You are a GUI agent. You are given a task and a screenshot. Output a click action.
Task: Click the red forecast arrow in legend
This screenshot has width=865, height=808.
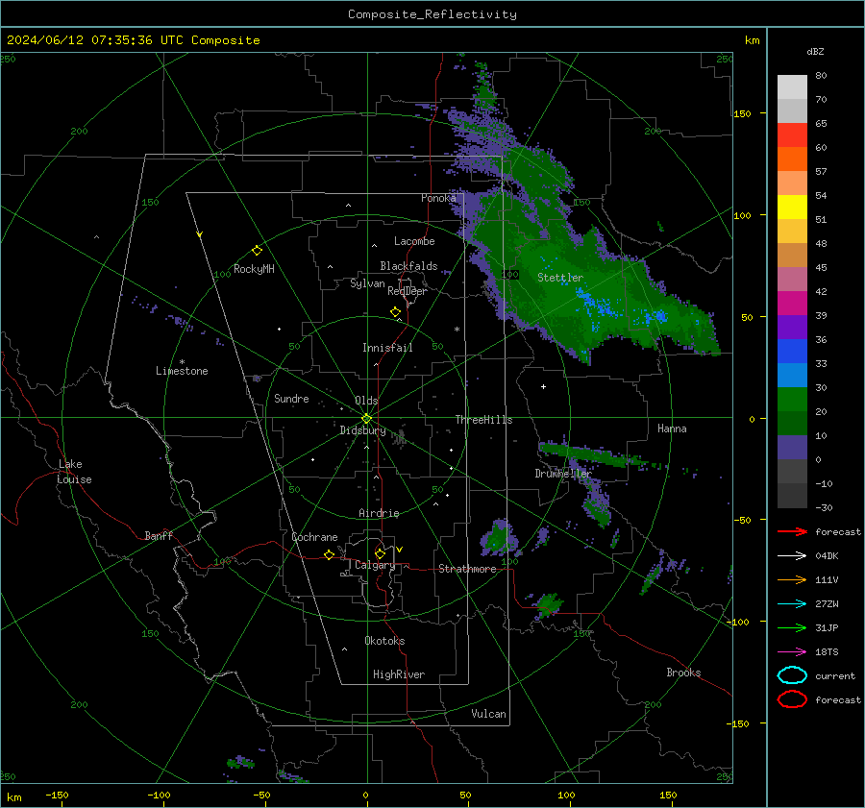792,531
